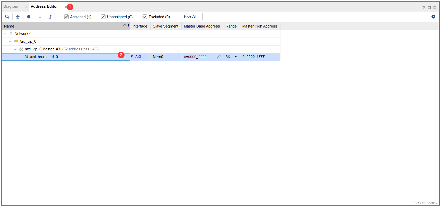Viewport: 441px width, 207px height.
Task: Click the axi_bram_ctrl_0 segment icon
Action: coord(26,57)
